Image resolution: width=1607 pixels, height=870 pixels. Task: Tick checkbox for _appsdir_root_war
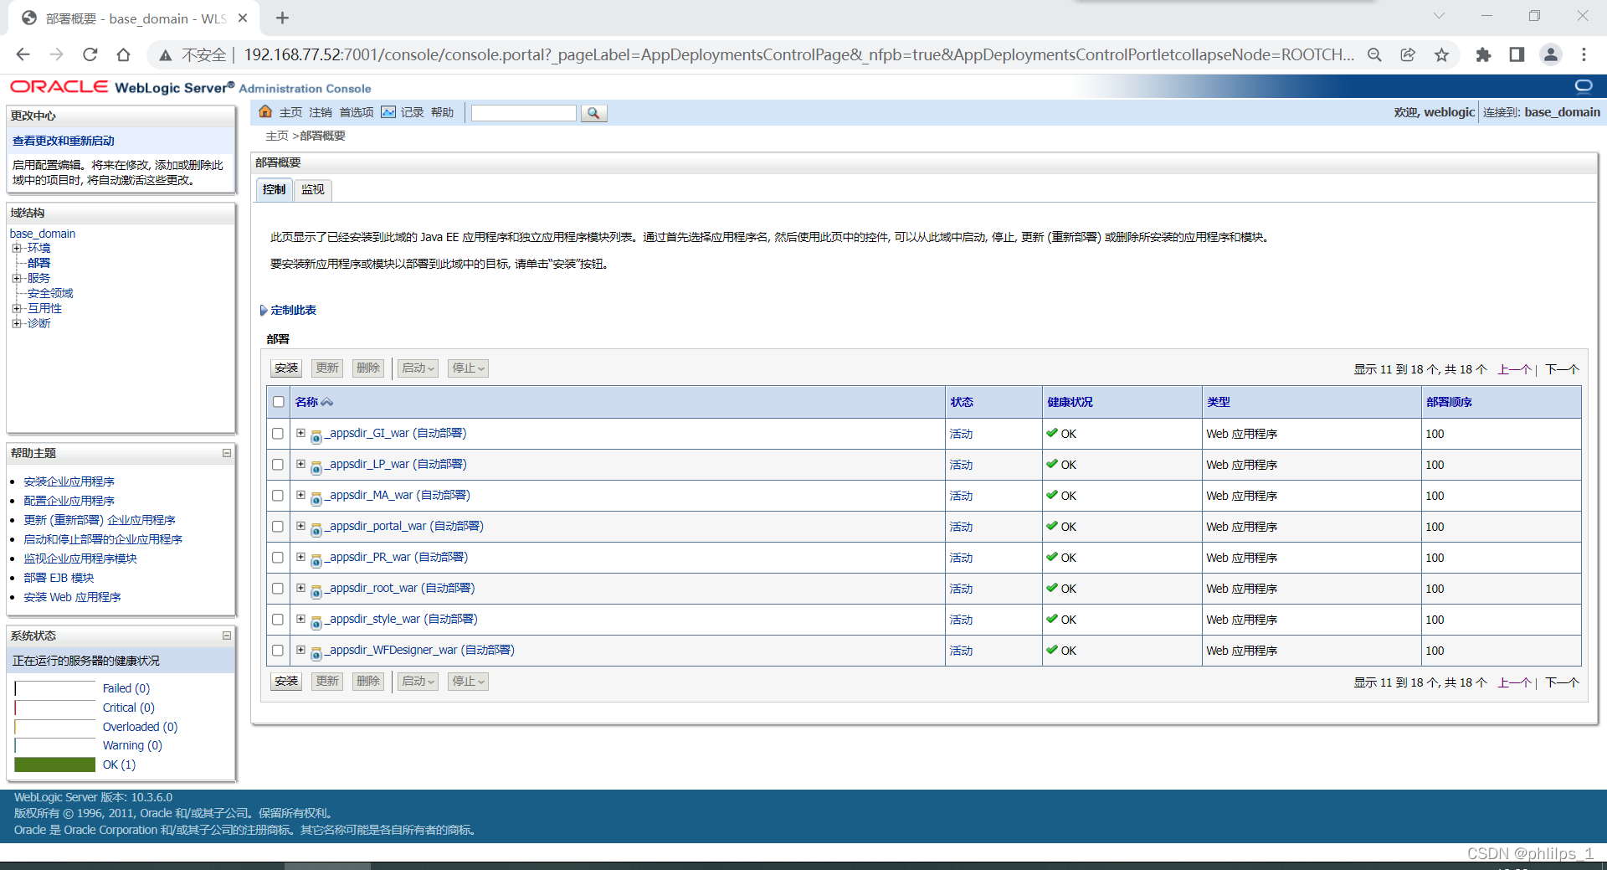tap(278, 589)
